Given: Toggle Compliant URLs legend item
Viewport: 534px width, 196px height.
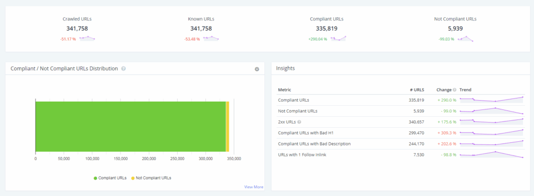Looking at the screenshot, I should [110, 178].
